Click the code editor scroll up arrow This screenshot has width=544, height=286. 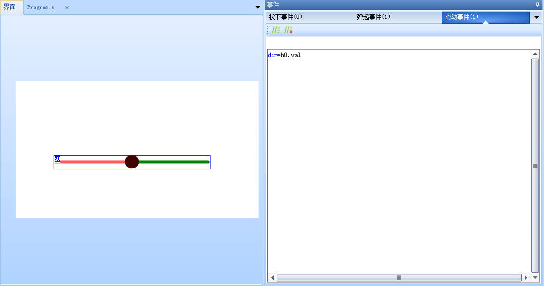tap(535, 54)
